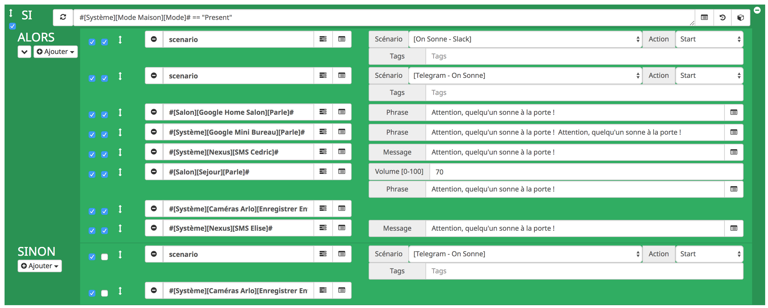Click the Google Home Salon Parle command field
The image size is (768, 308).
tap(239, 112)
